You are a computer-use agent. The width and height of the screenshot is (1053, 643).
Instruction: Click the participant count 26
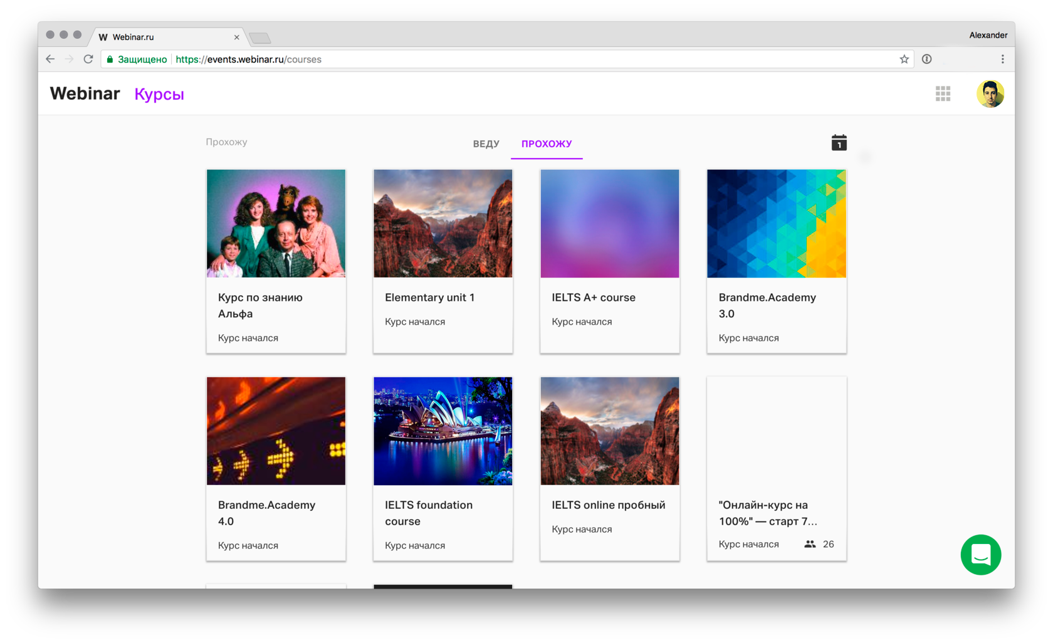828,544
